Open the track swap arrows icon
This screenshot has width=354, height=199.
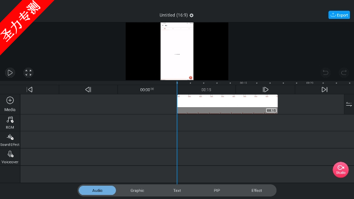pos(349,104)
